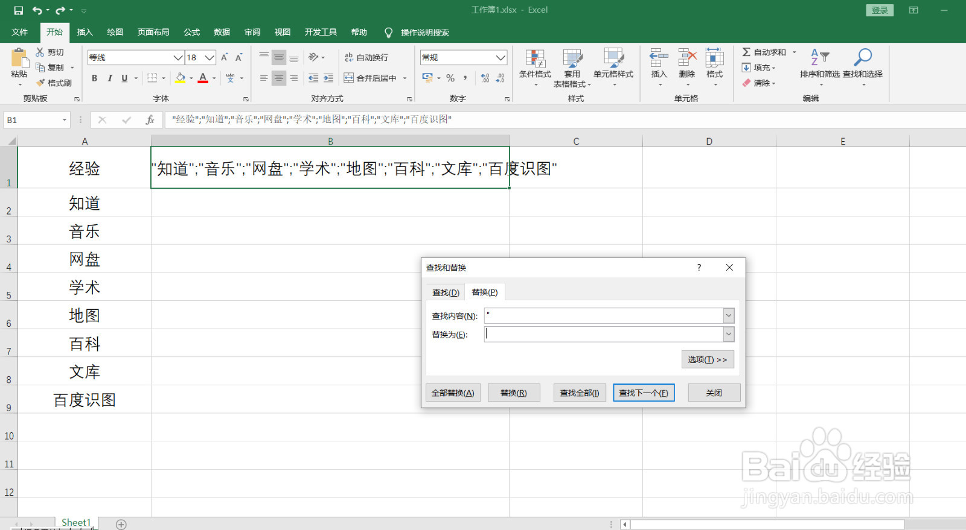Viewport: 966px width, 530px height.
Task: Click 查找全部 button
Action: (x=580, y=393)
